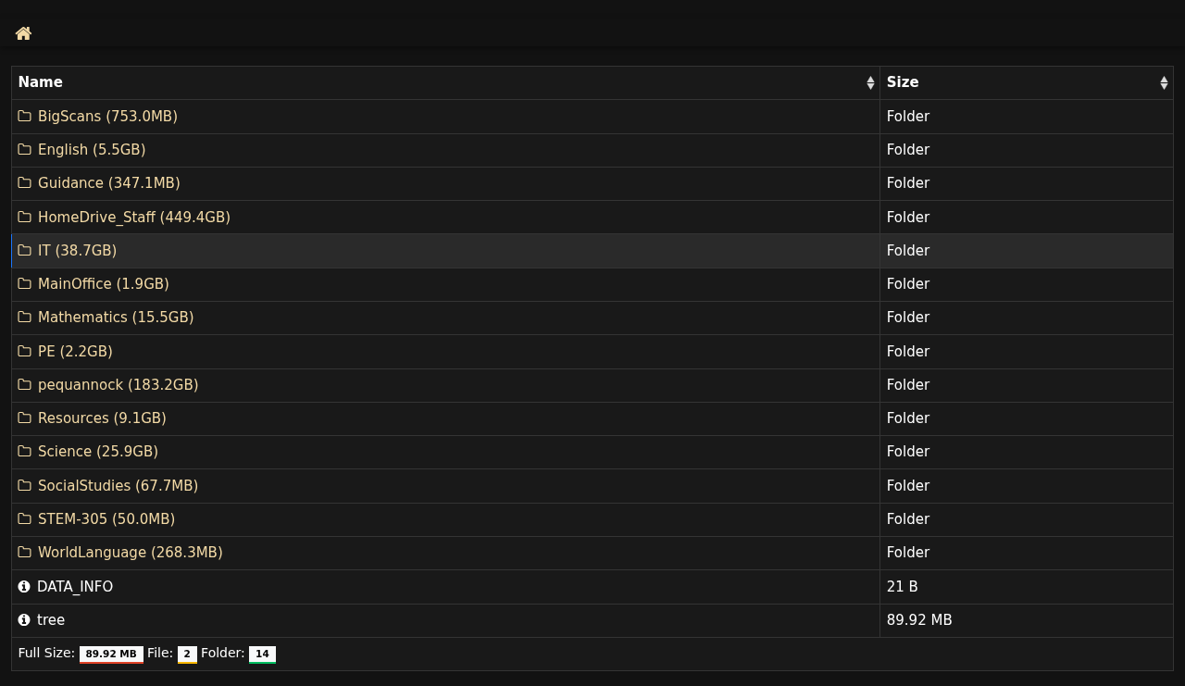
Task: Open the tree file entry
Action: [x=51, y=620]
